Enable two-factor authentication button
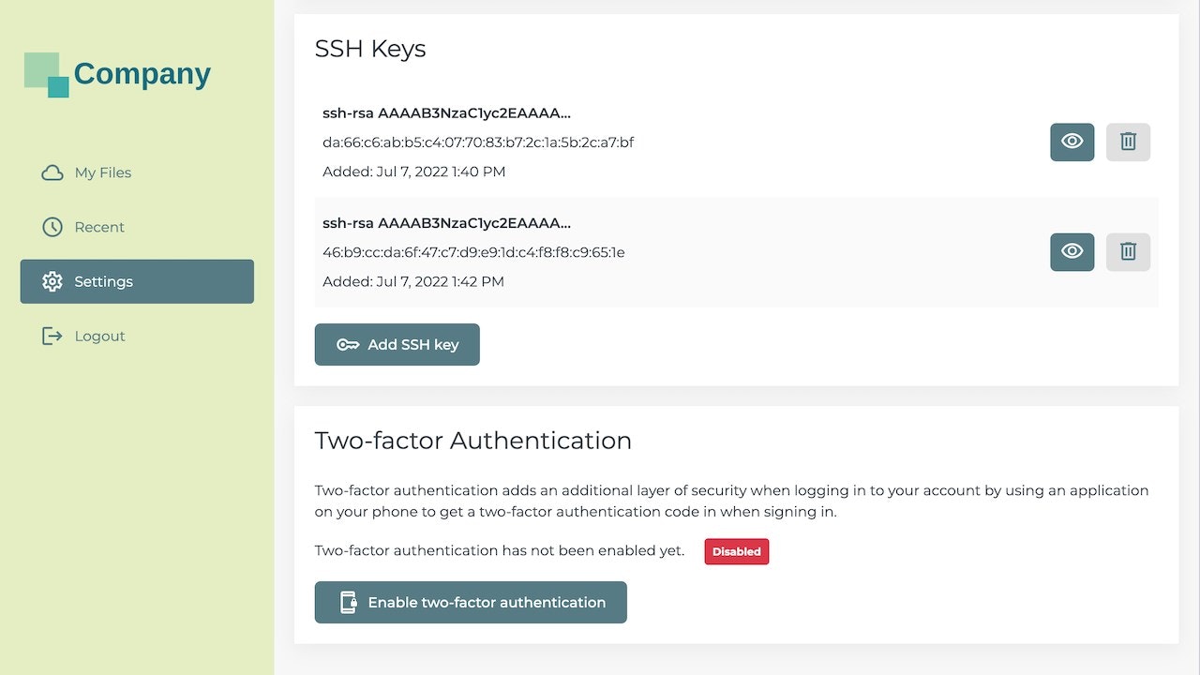1200x675 pixels. (471, 602)
